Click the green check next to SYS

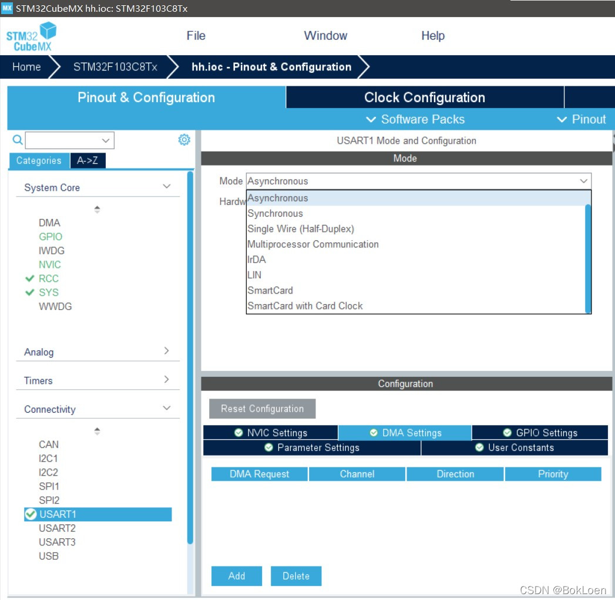30,292
